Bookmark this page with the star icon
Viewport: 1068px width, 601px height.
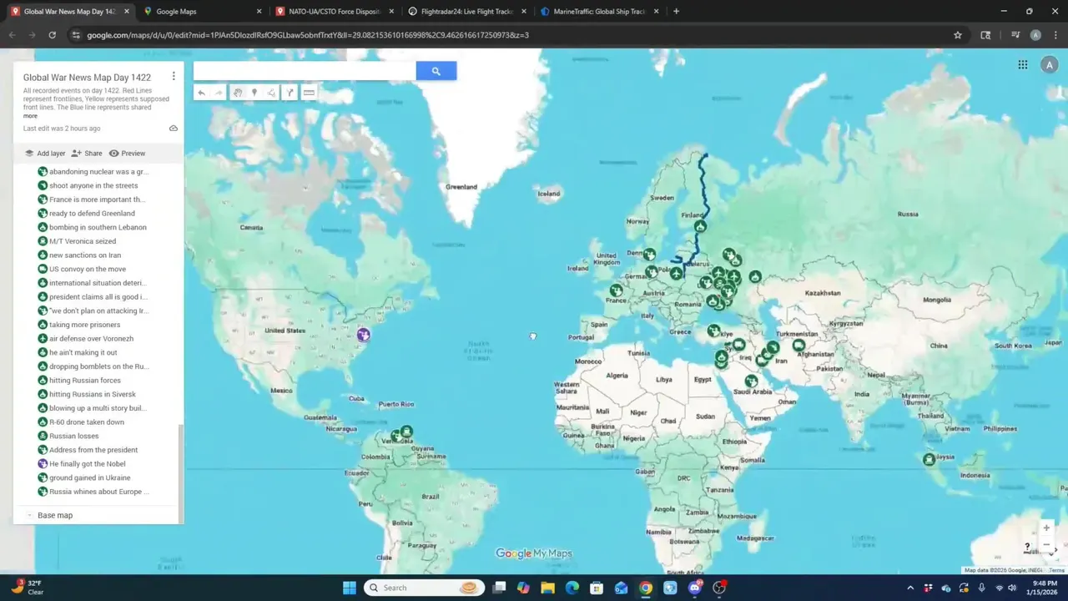point(958,35)
